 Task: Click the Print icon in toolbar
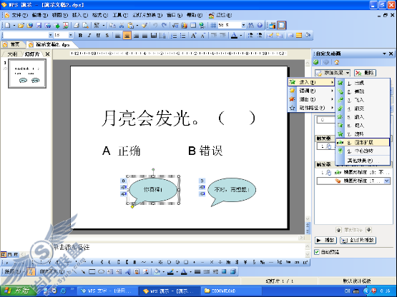click(77, 25)
